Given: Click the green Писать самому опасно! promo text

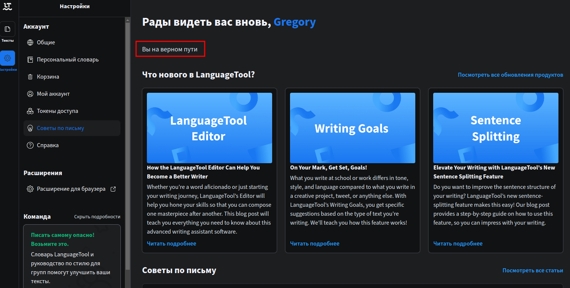Looking at the screenshot, I should (63, 240).
